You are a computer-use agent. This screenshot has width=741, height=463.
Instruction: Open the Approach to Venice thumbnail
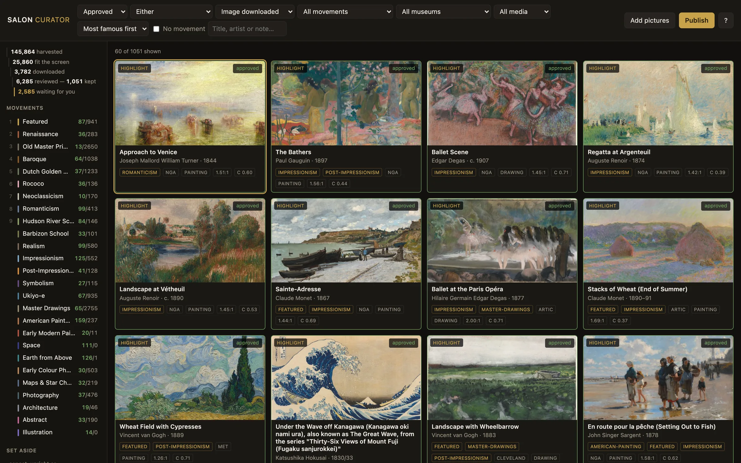(x=190, y=103)
